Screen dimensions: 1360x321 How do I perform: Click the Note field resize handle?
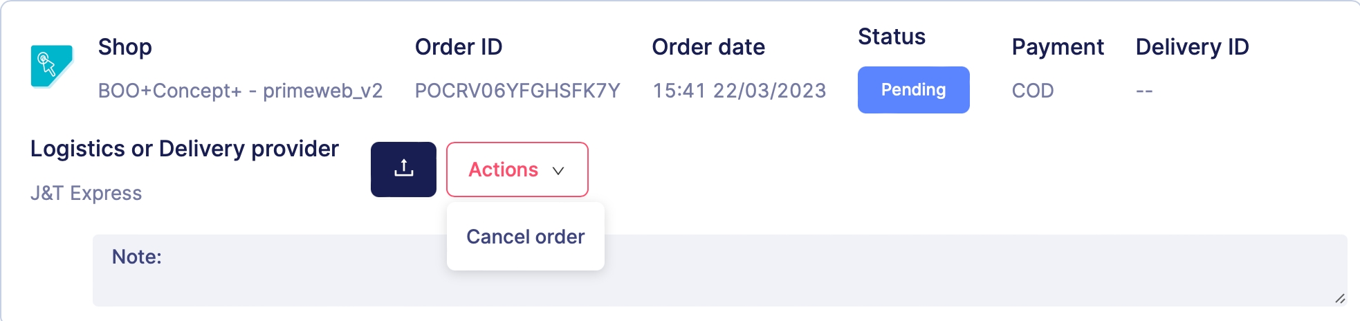[1340, 299]
